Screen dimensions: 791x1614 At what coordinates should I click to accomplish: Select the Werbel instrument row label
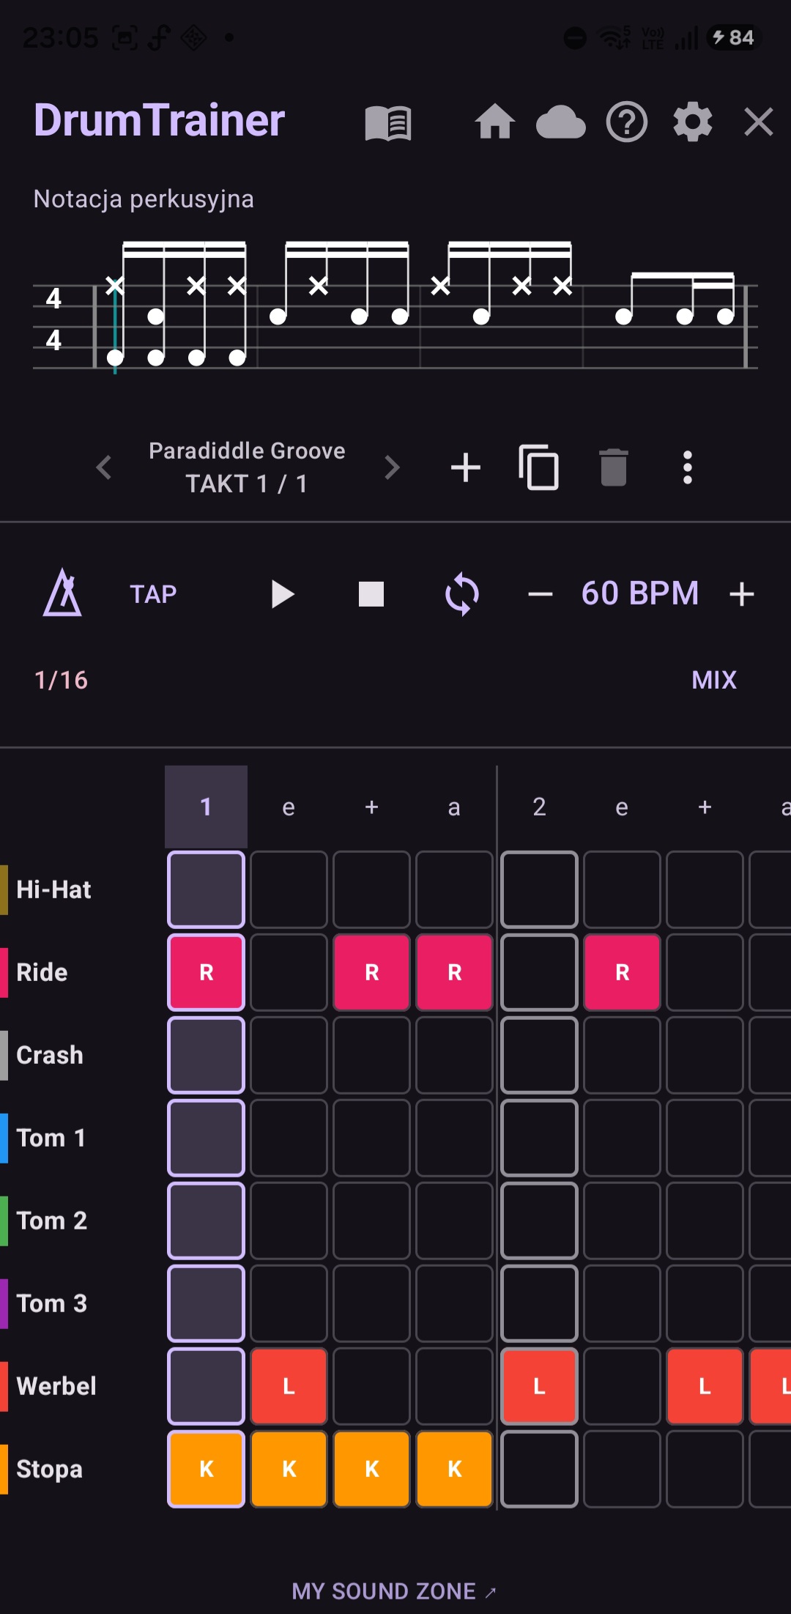56,1386
